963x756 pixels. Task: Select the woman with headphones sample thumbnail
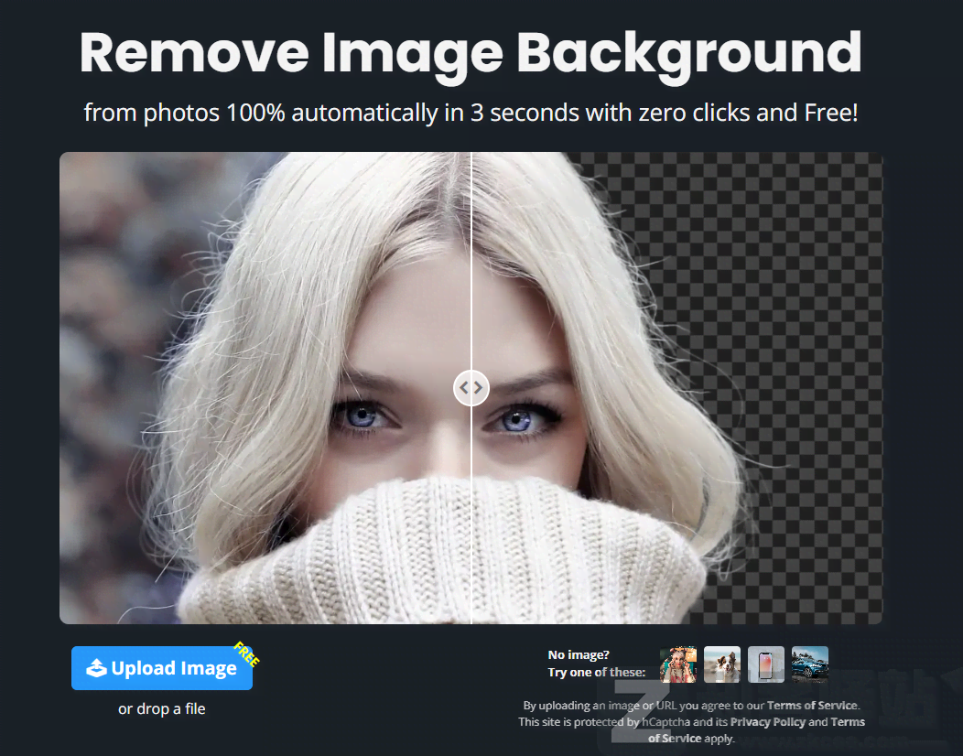click(x=678, y=664)
